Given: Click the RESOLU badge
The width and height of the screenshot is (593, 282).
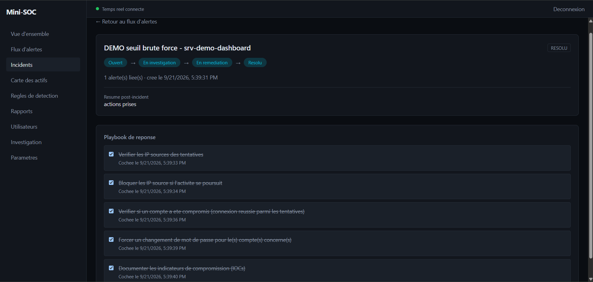Looking at the screenshot, I should pyautogui.click(x=559, y=48).
